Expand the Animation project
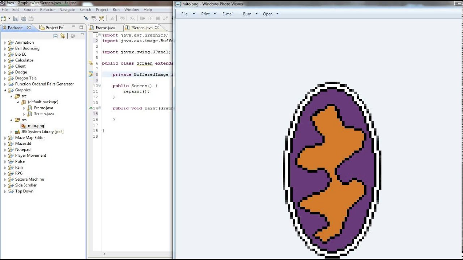This screenshot has height=260, width=463. pyautogui.click(x=5, y=43)
